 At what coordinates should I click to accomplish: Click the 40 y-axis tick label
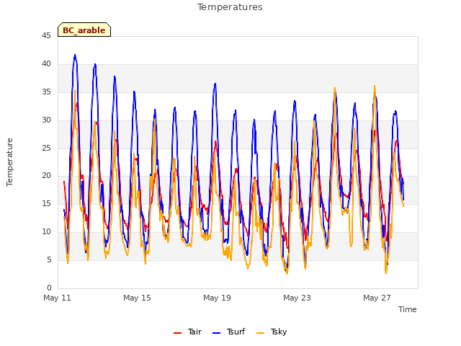pos(46,64)
